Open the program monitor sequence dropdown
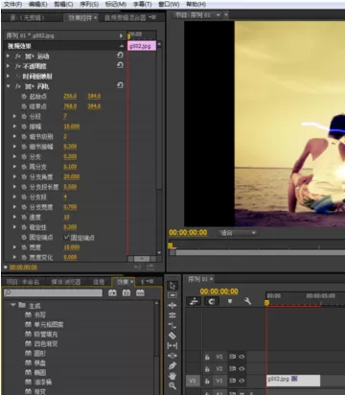Screen dimensions: 345x395 click(x=218, y=15)
